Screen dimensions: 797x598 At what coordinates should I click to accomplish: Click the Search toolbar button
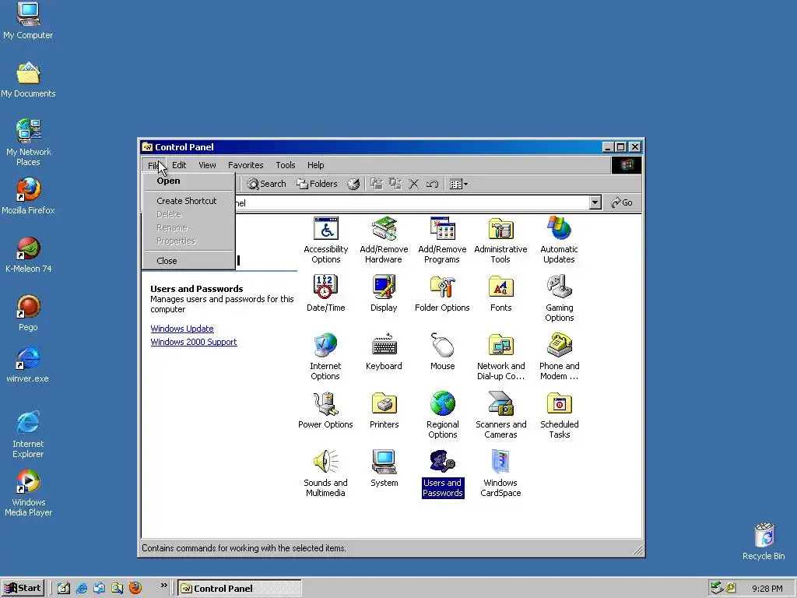coord(266,184)
